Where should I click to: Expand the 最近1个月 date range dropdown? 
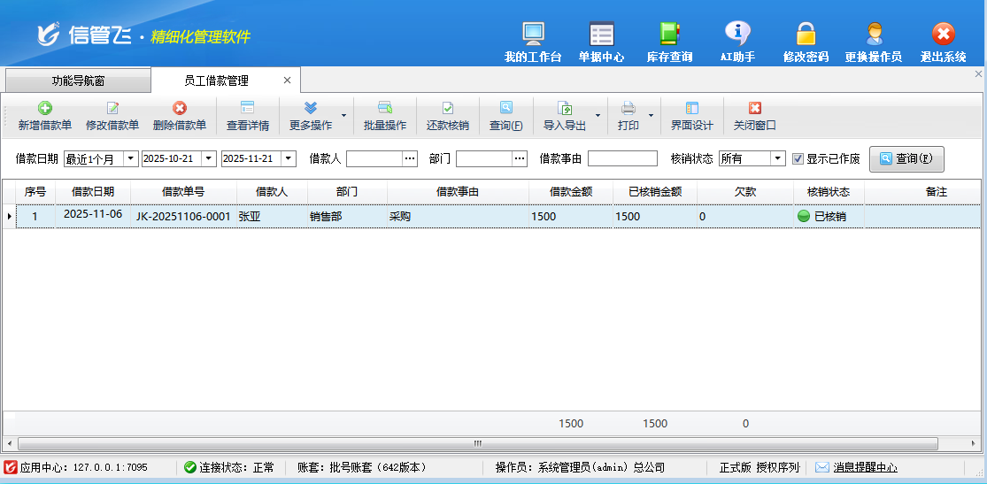point(131,158)
